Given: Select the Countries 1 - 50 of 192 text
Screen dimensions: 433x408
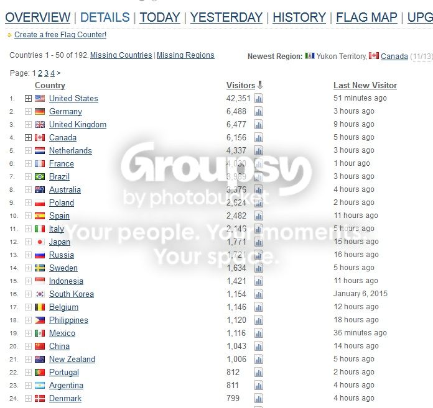Looking at the screenshot, I should tap(49, 55).
